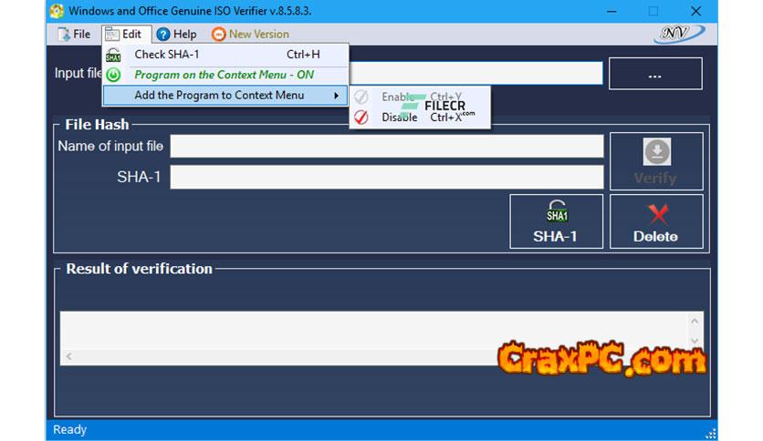Click the application icon in the title bar
Image resolution: width=763 pixels, height=441 pixels.
click(57, 11)
